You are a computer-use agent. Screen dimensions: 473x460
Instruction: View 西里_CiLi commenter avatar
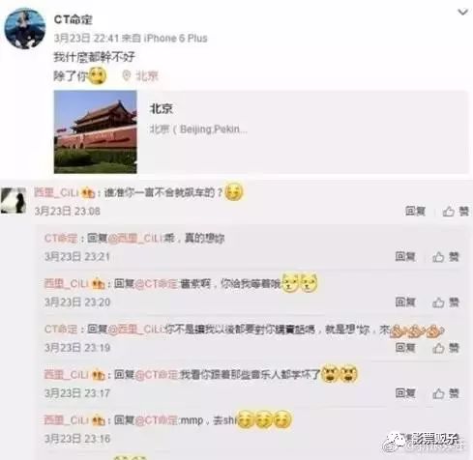point(14,201)
